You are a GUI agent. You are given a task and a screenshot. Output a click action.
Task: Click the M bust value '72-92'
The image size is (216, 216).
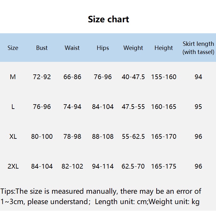pyautogui.click(x=42, y=77)
